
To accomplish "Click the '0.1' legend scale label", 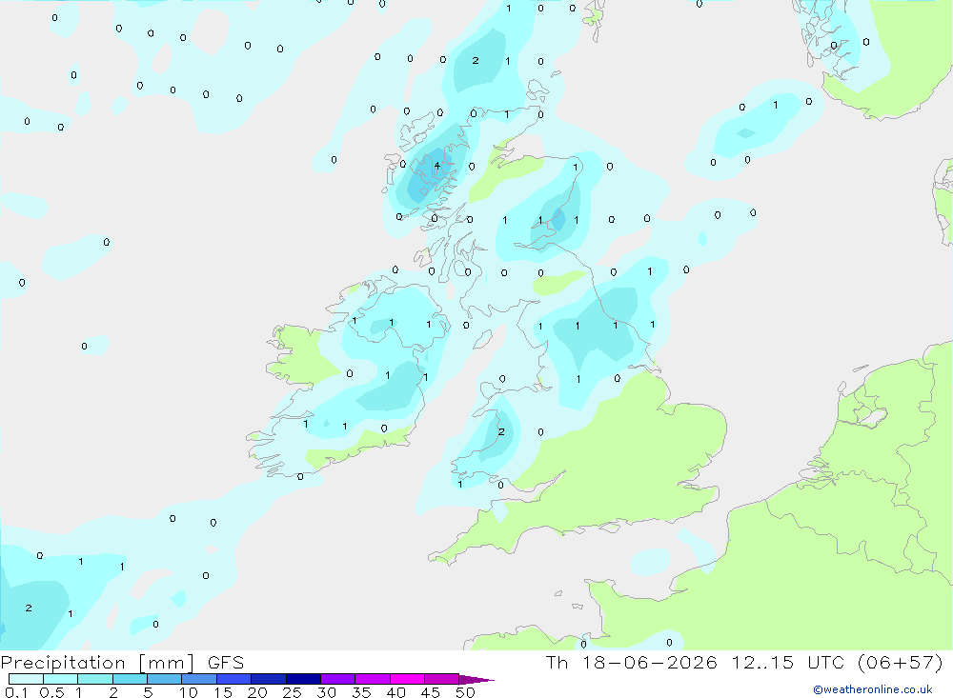I will point(16,692).
